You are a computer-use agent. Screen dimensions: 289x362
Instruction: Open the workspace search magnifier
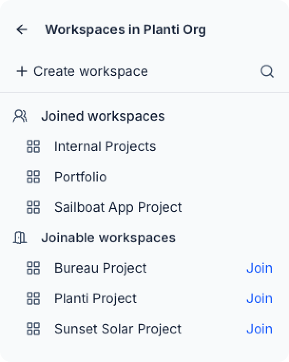click(267, 72)
